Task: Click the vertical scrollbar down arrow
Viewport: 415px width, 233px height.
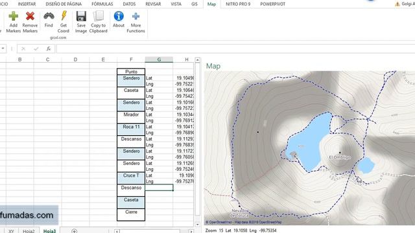Action: click(197, 225)
